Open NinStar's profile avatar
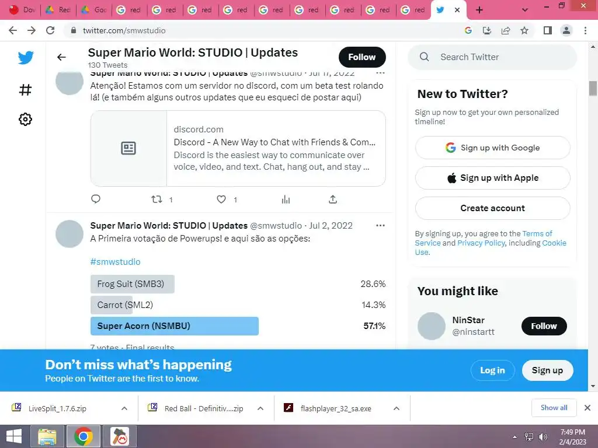 click(x=432, y=326)
